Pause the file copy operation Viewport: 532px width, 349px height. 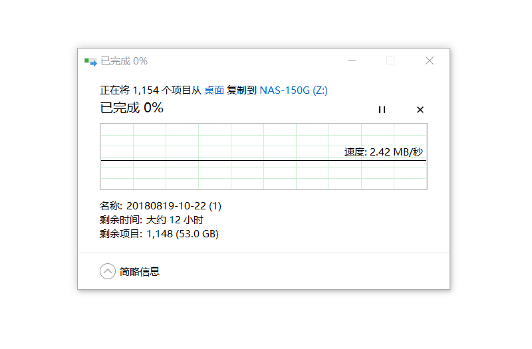[x=382, y=110]
